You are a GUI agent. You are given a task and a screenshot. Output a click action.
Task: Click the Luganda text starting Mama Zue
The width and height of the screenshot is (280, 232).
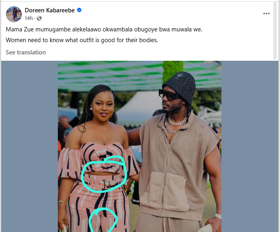(104, 29)
